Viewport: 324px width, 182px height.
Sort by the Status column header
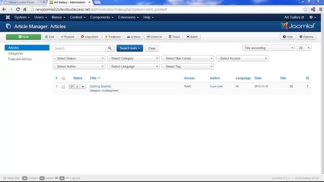pos(77,78)
